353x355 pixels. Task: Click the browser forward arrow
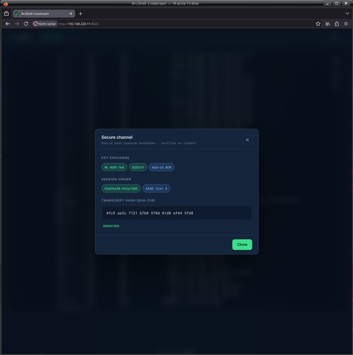[x=17, y=24]
